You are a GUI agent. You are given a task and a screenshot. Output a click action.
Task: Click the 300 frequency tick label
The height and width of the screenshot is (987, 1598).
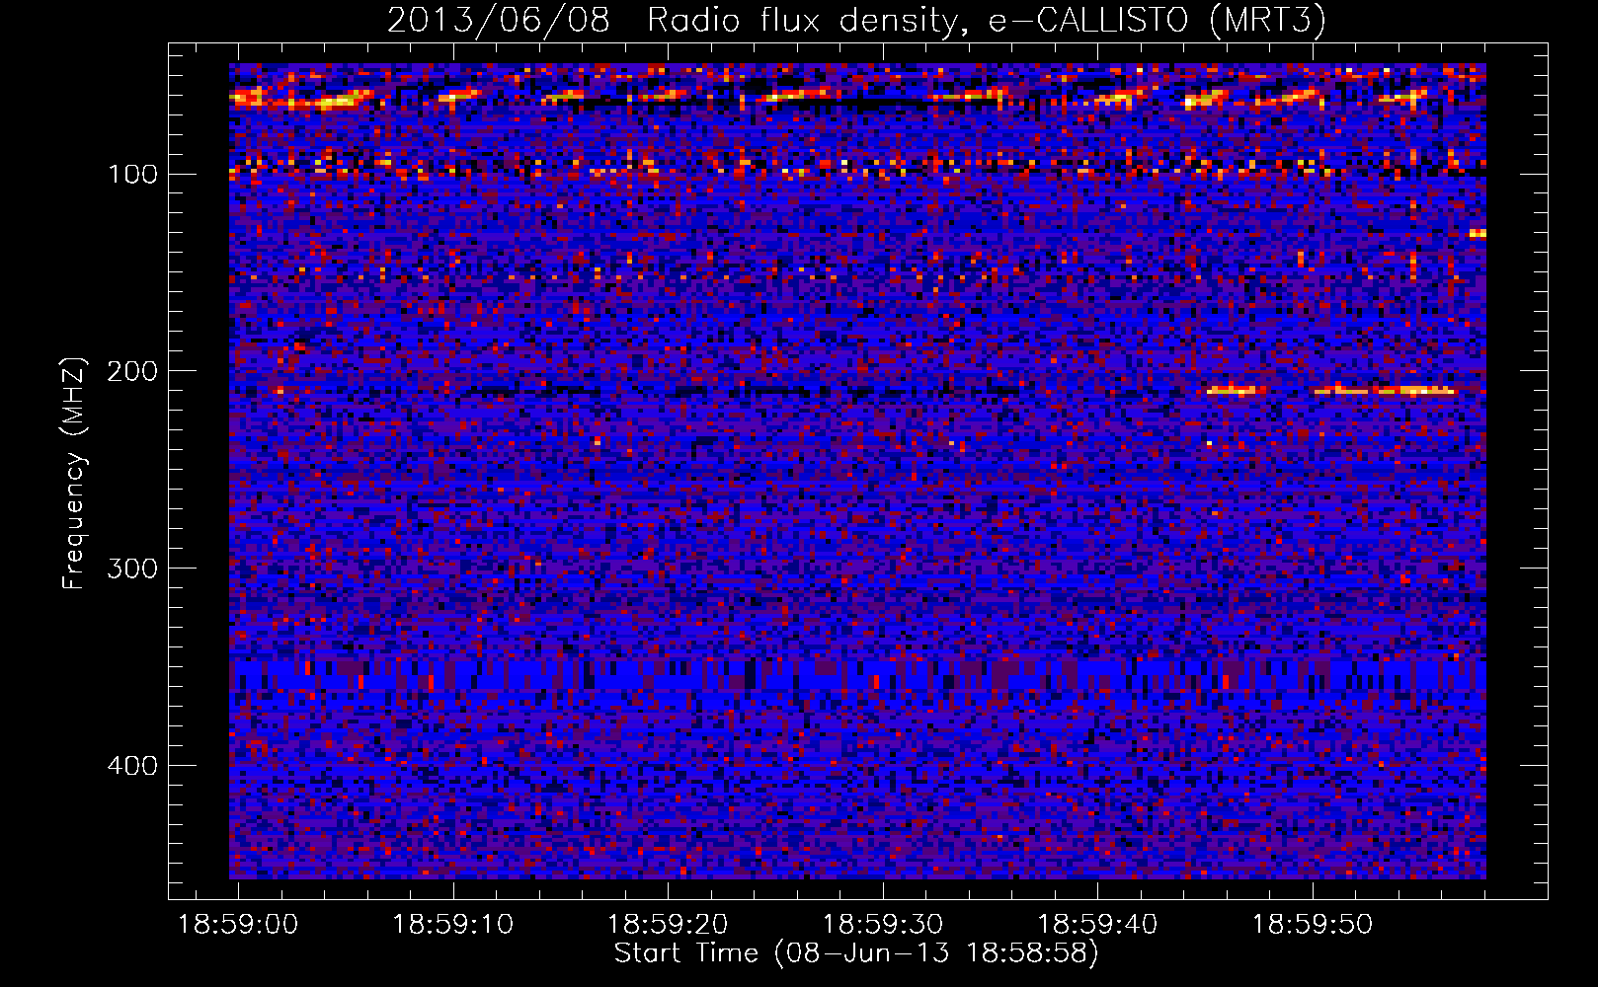132,569
